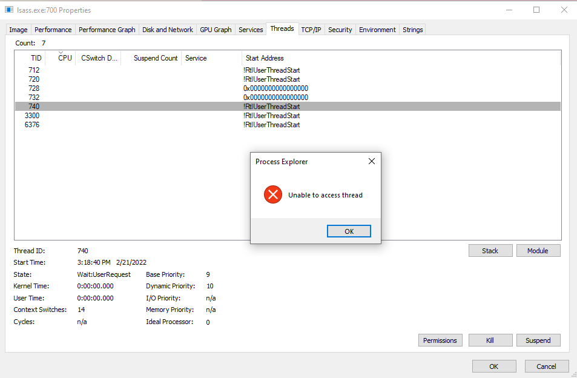Click the red error icon in dialog
577x378 pixels.
tap(273, 194)
